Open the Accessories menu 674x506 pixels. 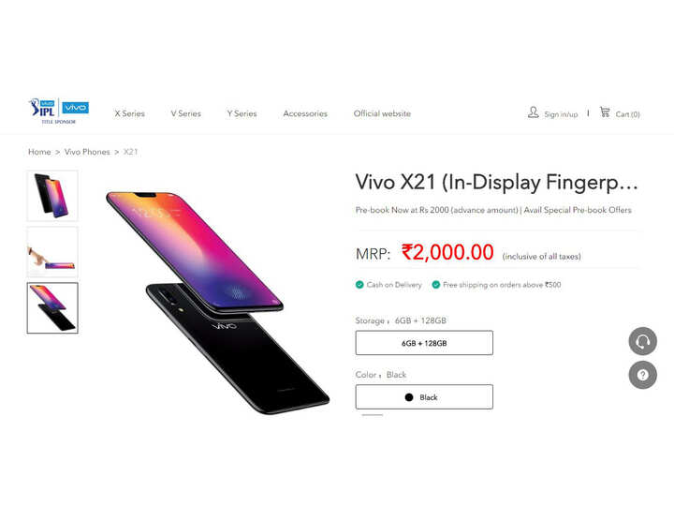[305, 113]
